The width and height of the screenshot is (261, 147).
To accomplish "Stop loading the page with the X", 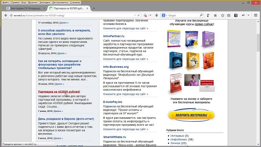I will click(138, 16).
